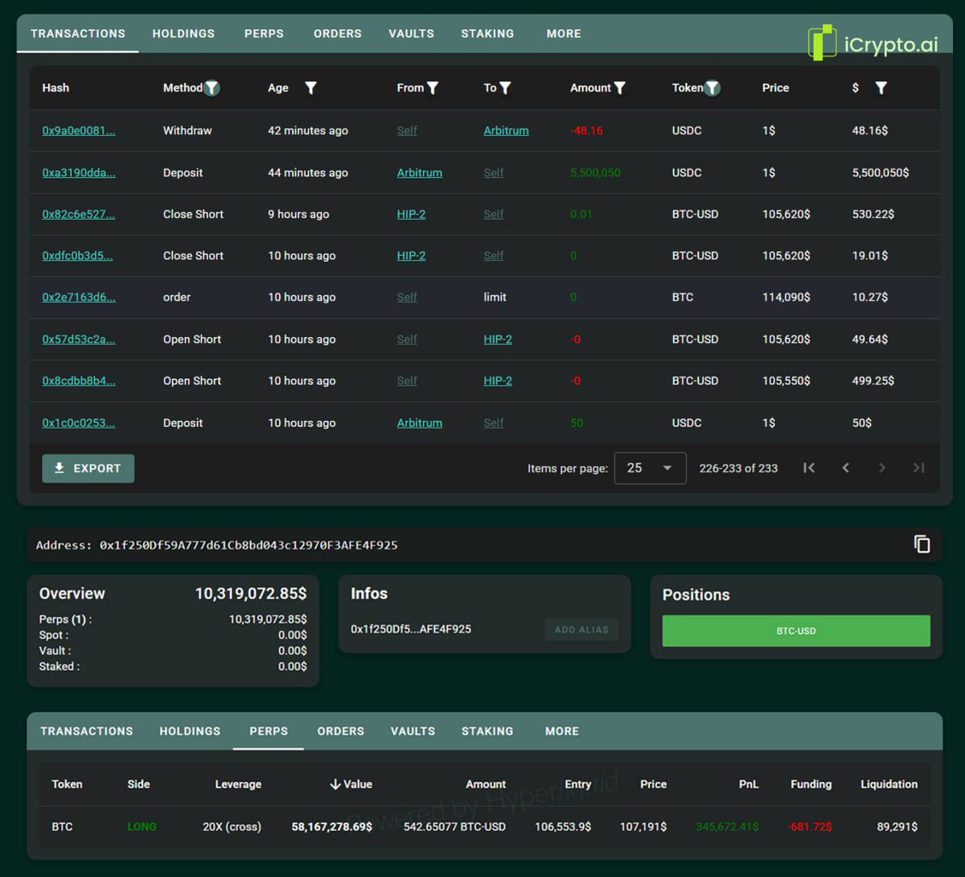Open the $ value column filter
This screenshot has width=965, height=877.
pos(881,88)
